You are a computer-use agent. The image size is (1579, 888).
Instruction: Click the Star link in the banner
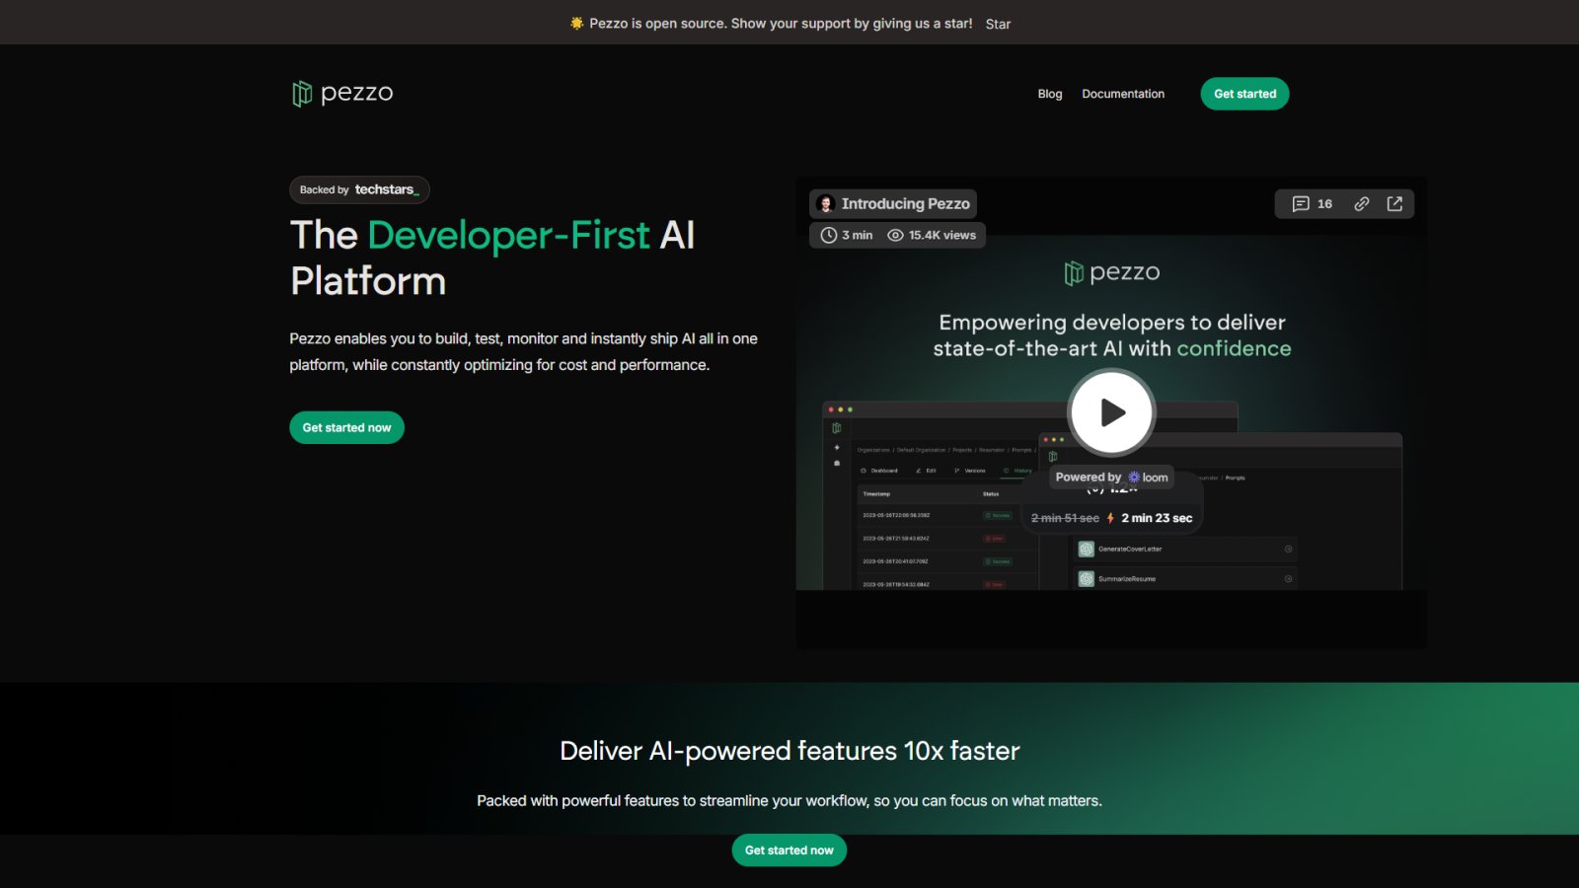[998, 24]
